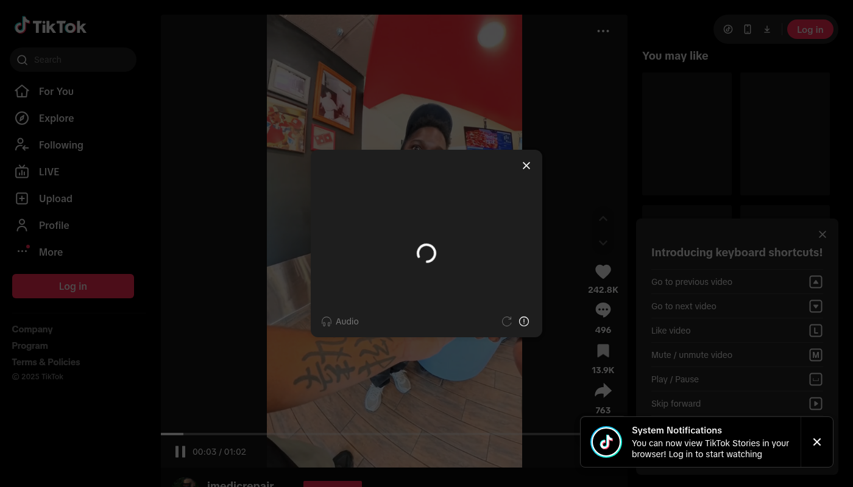Open the video three-dot options menu
Screen dimensions: 853x487
(603, 31)
